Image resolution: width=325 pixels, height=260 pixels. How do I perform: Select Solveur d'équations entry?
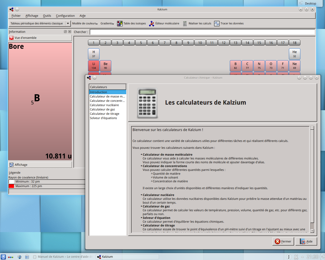[x=108, y=118]
